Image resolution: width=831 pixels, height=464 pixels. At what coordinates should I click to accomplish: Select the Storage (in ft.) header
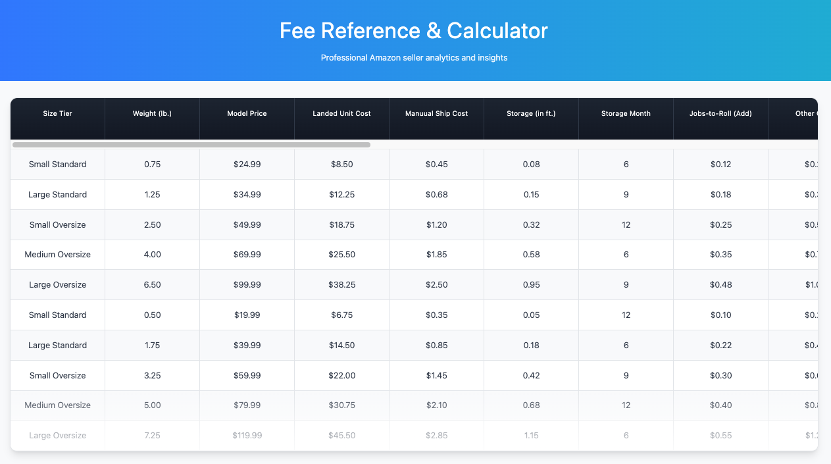click(532, 113)
